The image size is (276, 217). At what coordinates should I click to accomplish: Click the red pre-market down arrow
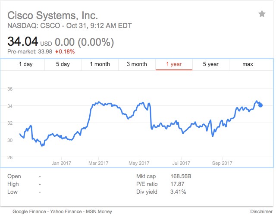point(57,52)
